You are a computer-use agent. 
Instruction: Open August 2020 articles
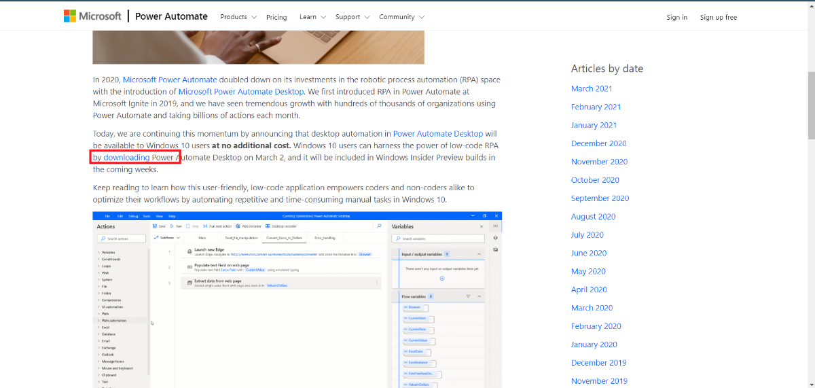593,217
